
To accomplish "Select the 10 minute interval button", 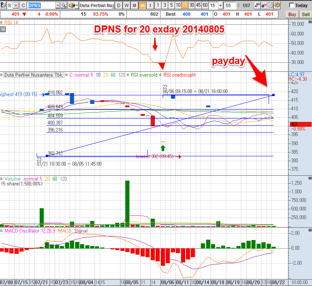I will (x=178, y=5).
